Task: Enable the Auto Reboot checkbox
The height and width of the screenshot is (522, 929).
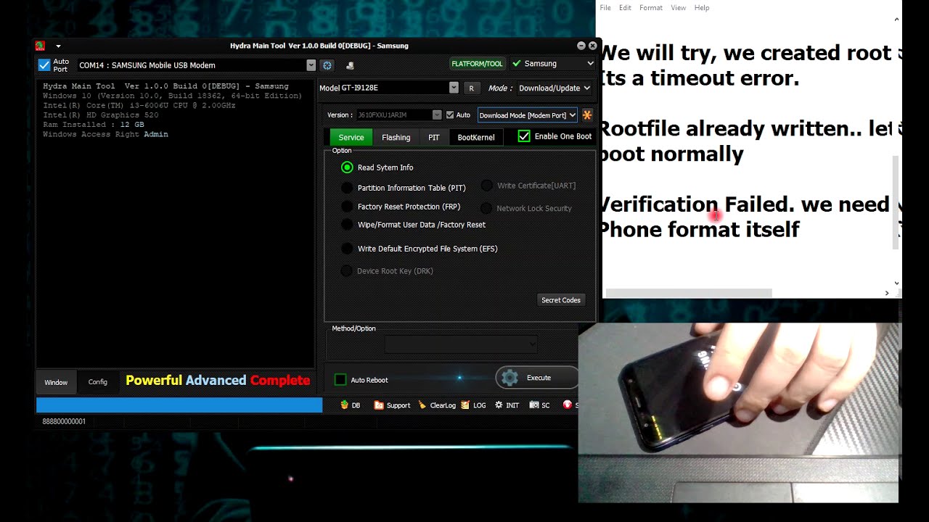Action: (340, 380)
